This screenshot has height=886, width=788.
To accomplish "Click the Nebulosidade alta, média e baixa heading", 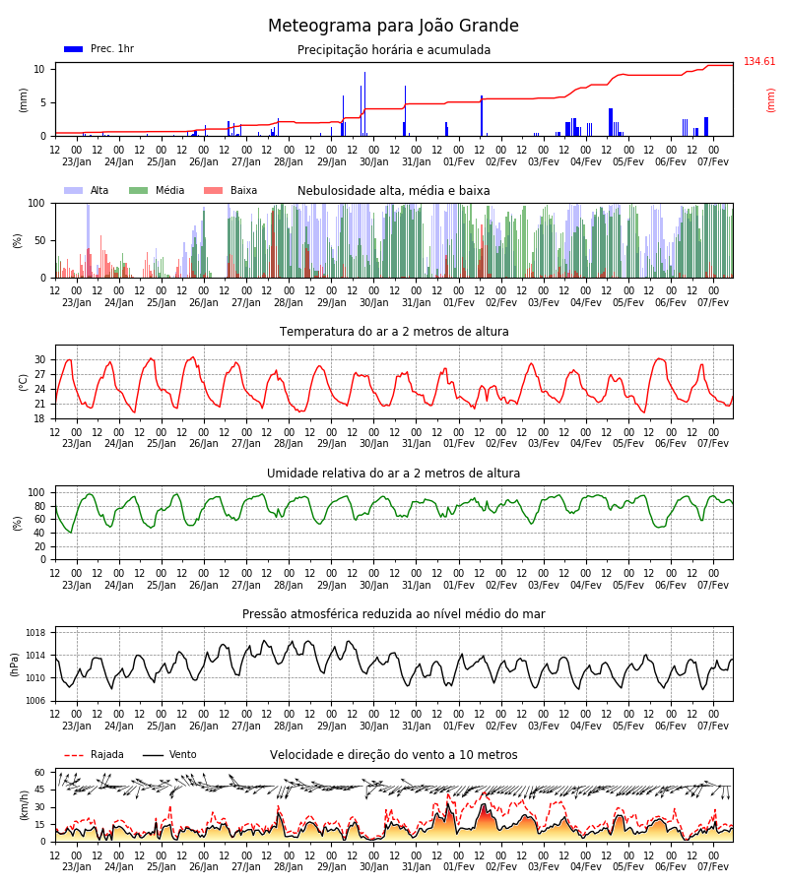I will [x=393, y=190].
